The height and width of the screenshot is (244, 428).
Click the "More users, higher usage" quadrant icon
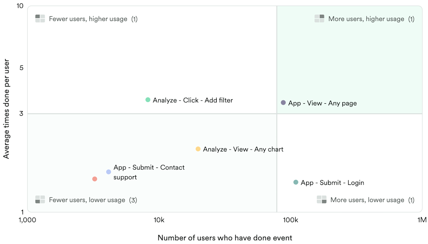pos(319,19)
